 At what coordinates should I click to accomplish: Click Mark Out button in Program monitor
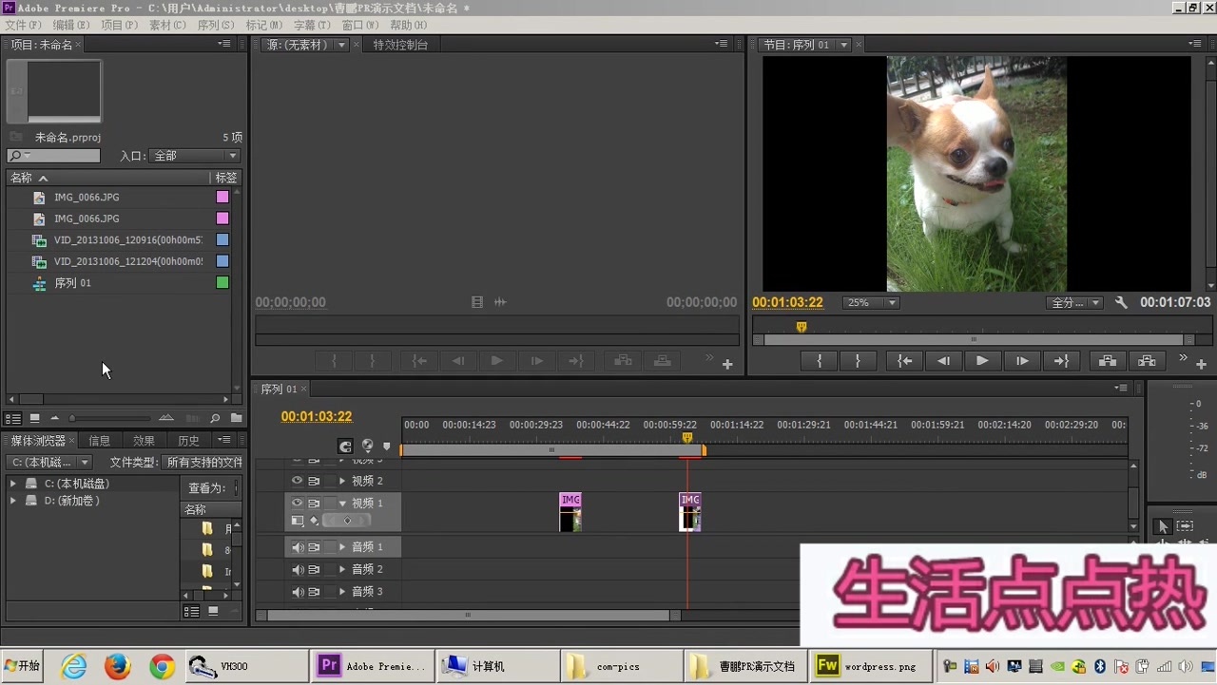[x=858, y=361]
